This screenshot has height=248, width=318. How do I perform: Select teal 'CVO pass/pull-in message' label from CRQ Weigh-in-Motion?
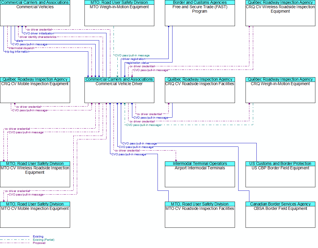coord(143,125)
